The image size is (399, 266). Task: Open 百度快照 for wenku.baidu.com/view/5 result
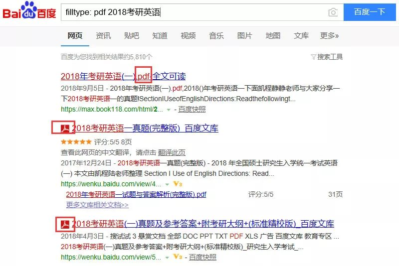point(202,257)
